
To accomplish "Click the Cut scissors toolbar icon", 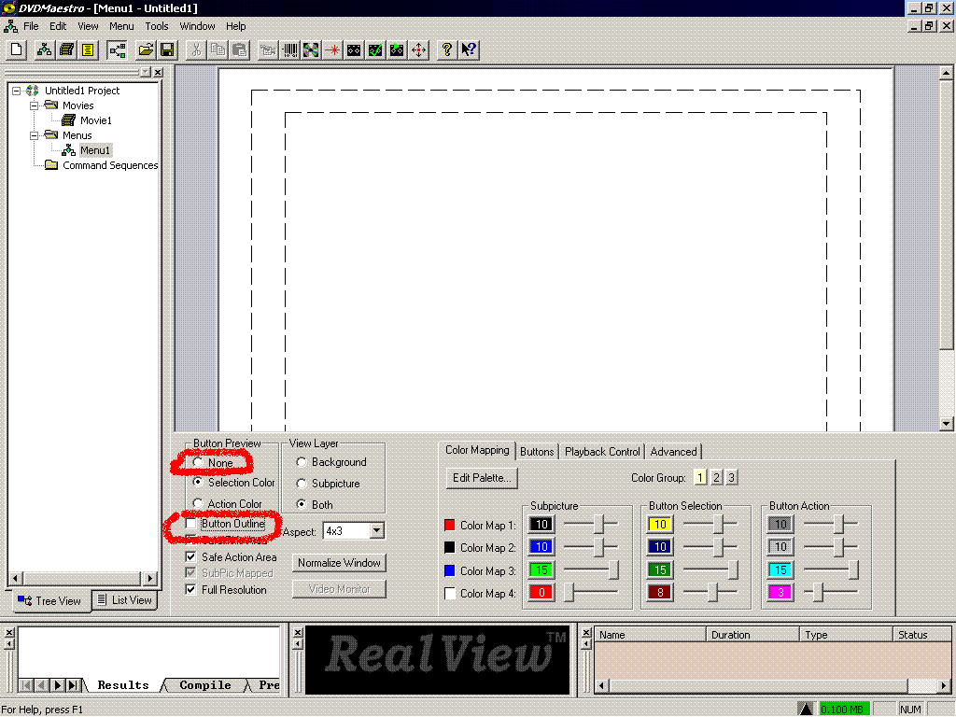I will point(196,50).
